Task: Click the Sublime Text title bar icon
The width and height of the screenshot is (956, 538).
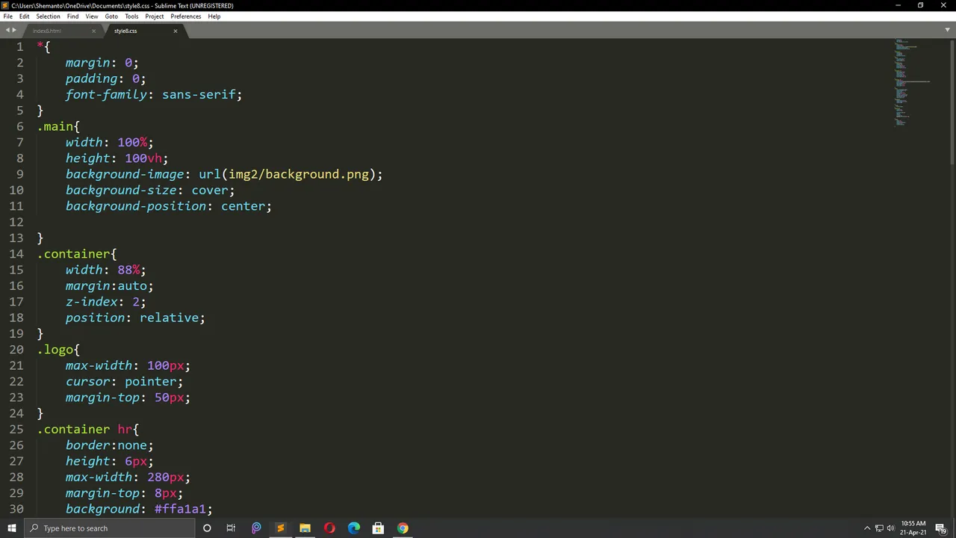Action: tap(6, 5)
